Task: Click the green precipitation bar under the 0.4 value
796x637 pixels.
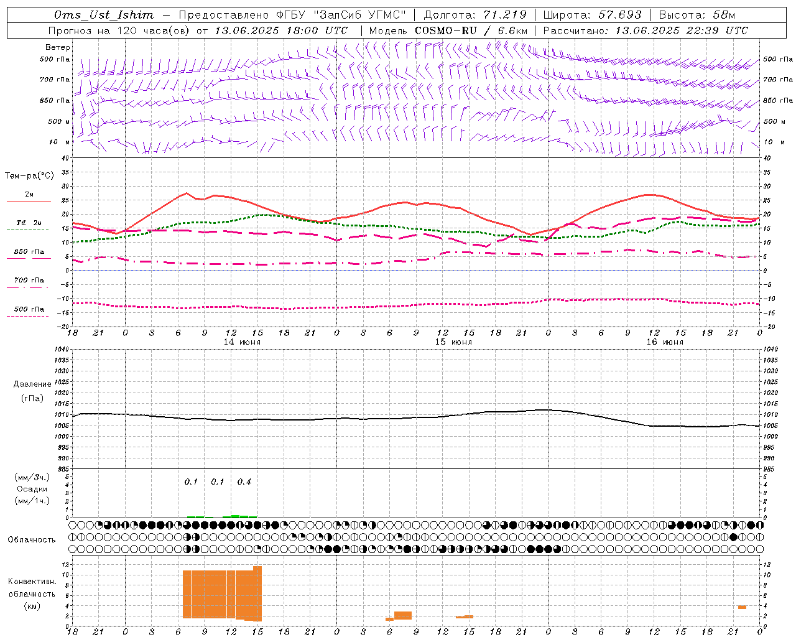Action: 240,516
